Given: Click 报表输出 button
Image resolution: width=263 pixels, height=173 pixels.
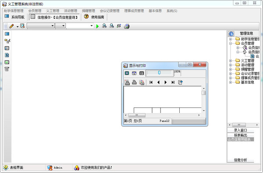Looking at the screenshot, I should click(x=240, y=135).
